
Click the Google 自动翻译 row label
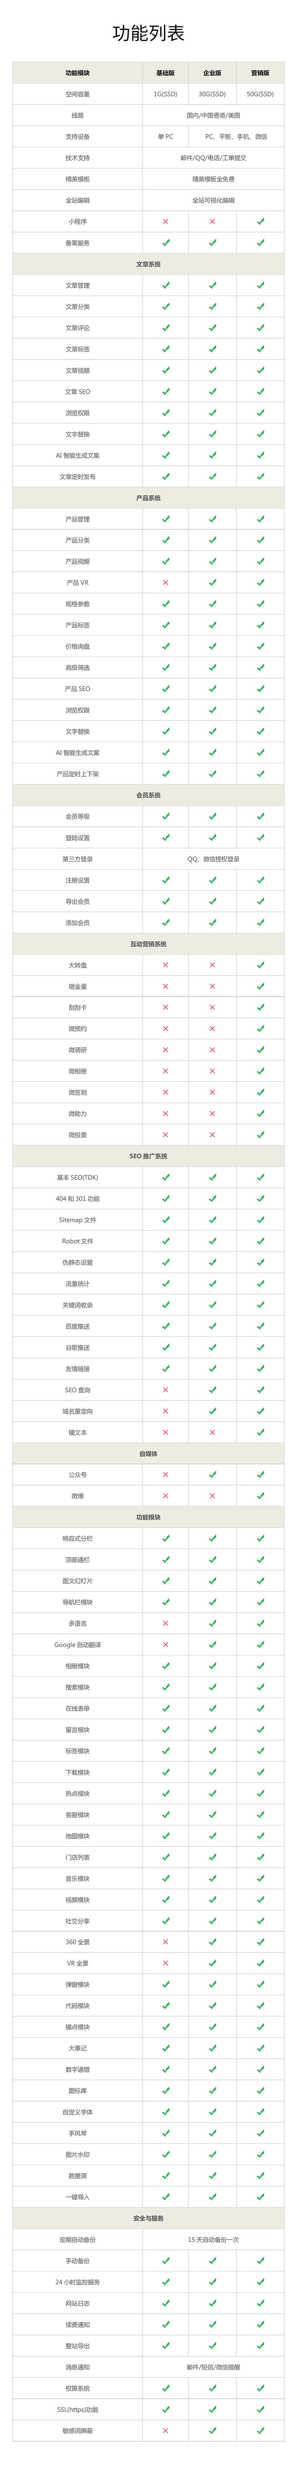[x=78, y=1645]
